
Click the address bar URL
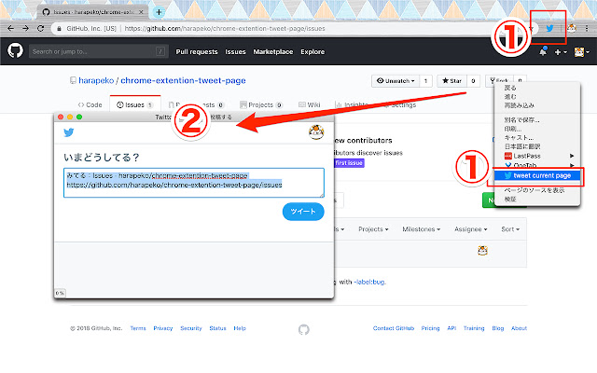pyautogui.click(x=225, y=29)
